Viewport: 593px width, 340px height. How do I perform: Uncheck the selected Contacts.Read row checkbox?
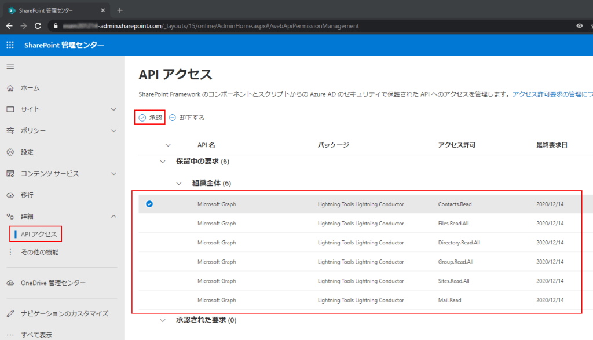tap(149, 204)
